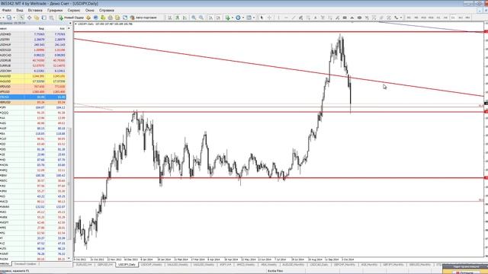Switch timeframe to M5
Screen dimensions: 488x274
tap(416, 18)
